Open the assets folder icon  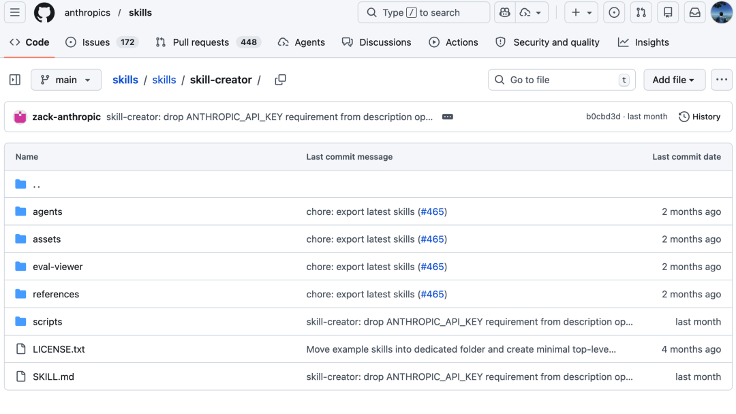point(20,239)
